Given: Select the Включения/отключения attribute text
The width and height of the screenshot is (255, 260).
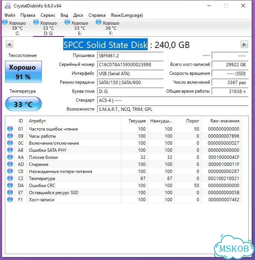Looking at the screenshot, I should tap(54, 143).
